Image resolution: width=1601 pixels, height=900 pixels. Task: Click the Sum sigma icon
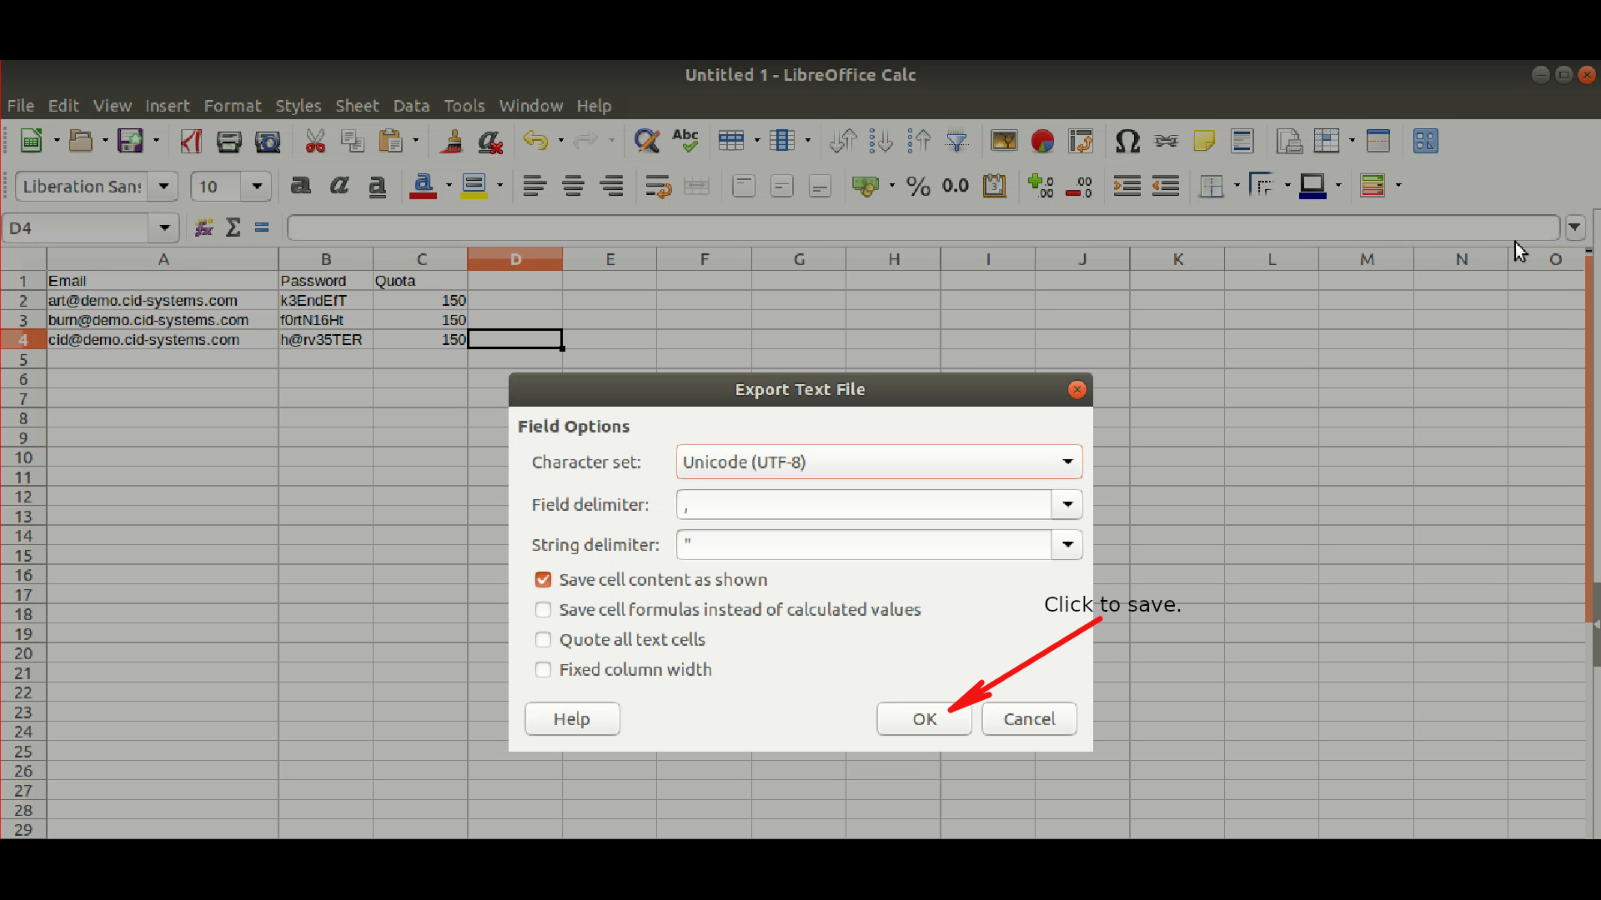(x=233, y=227)
